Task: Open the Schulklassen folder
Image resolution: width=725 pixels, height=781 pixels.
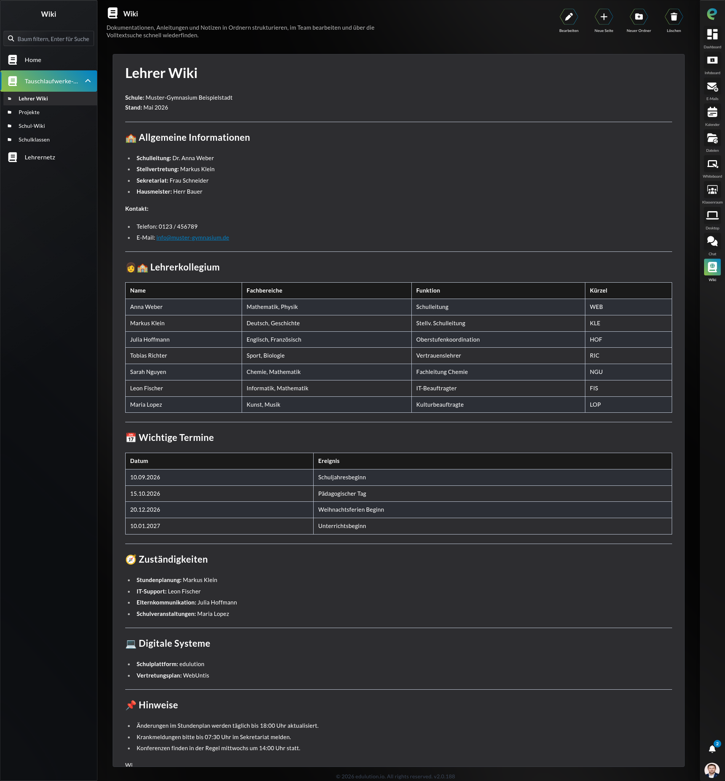Action: pyautogui.click(x=50, y=140)
